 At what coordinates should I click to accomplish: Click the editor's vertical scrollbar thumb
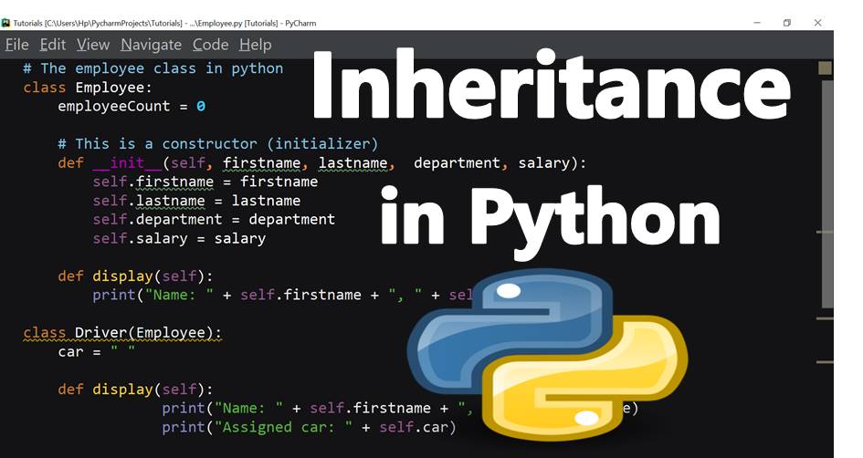(826, 194)
